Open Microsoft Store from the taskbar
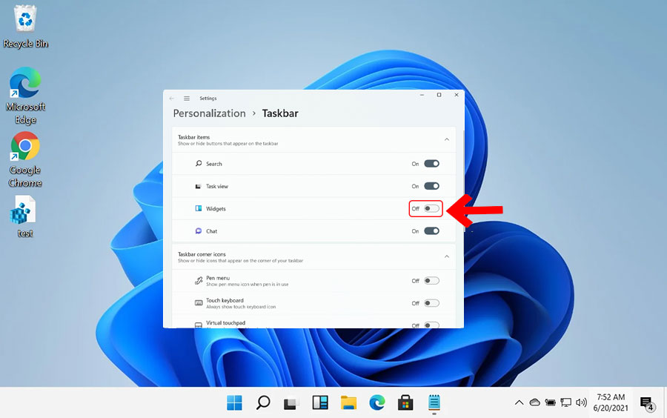 coord(405,402)
